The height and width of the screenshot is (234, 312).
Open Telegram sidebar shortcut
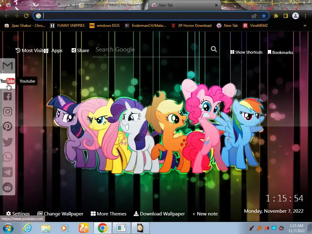(x=8, y=172)
